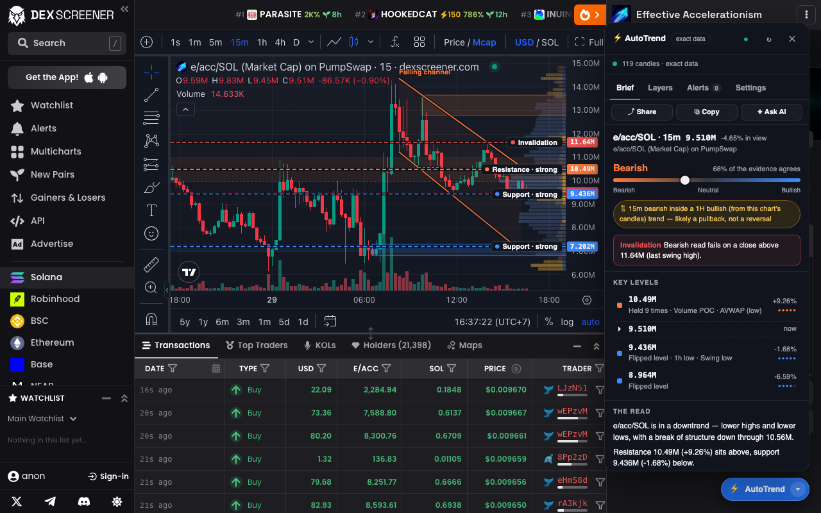Switch to the KOLs tab

pos(319,345)
